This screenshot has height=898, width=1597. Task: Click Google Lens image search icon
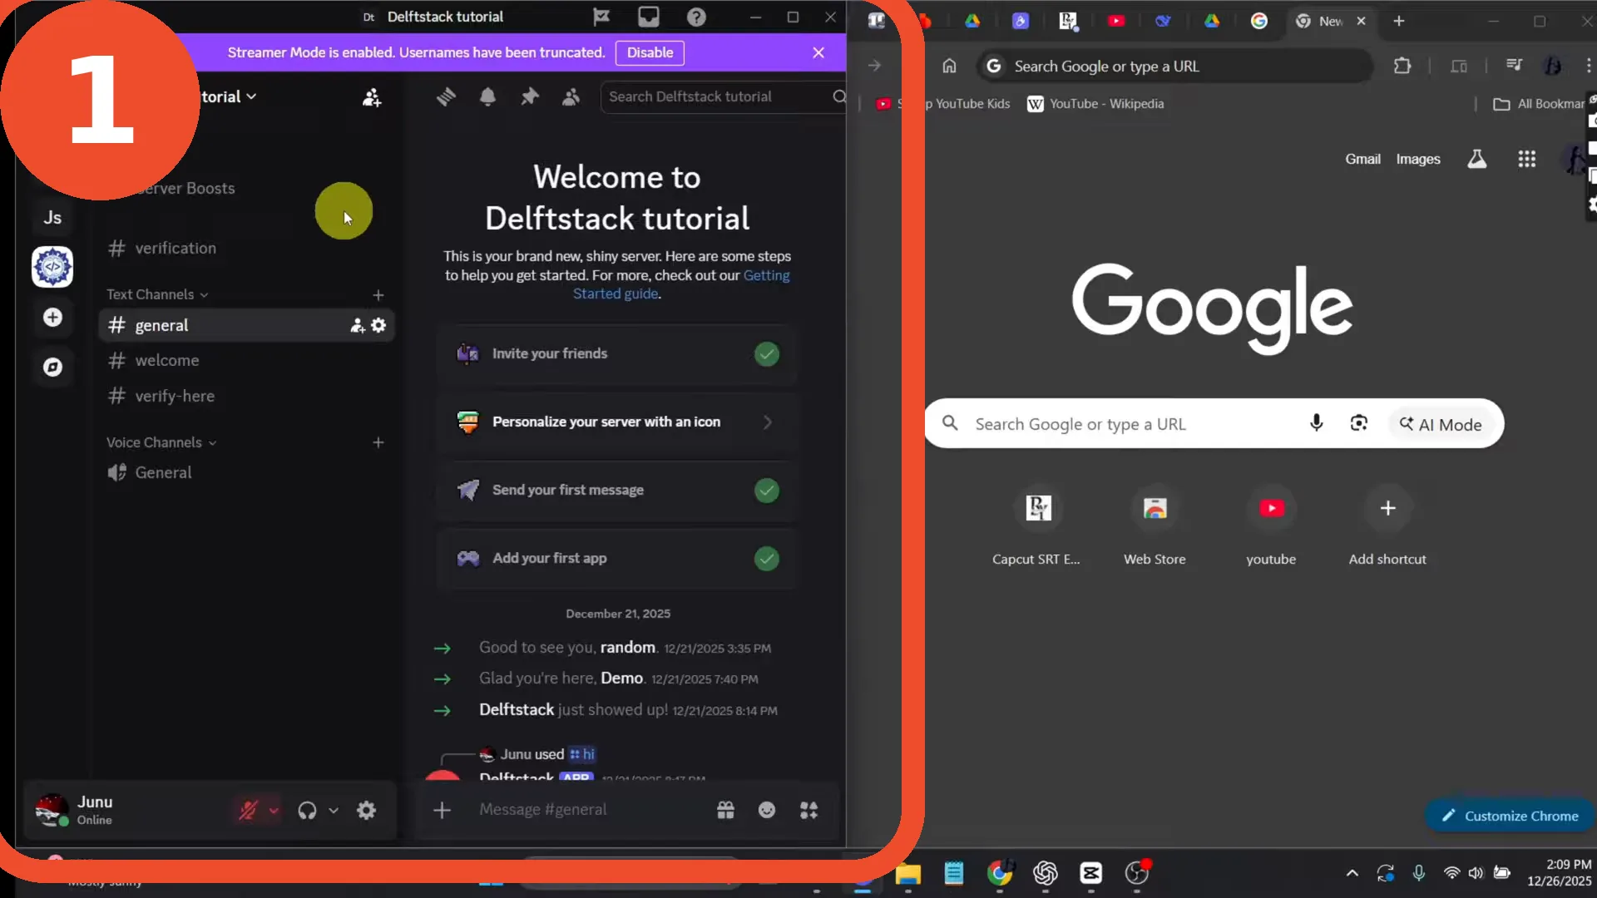pyautogui.click(x=1358, y=423)
